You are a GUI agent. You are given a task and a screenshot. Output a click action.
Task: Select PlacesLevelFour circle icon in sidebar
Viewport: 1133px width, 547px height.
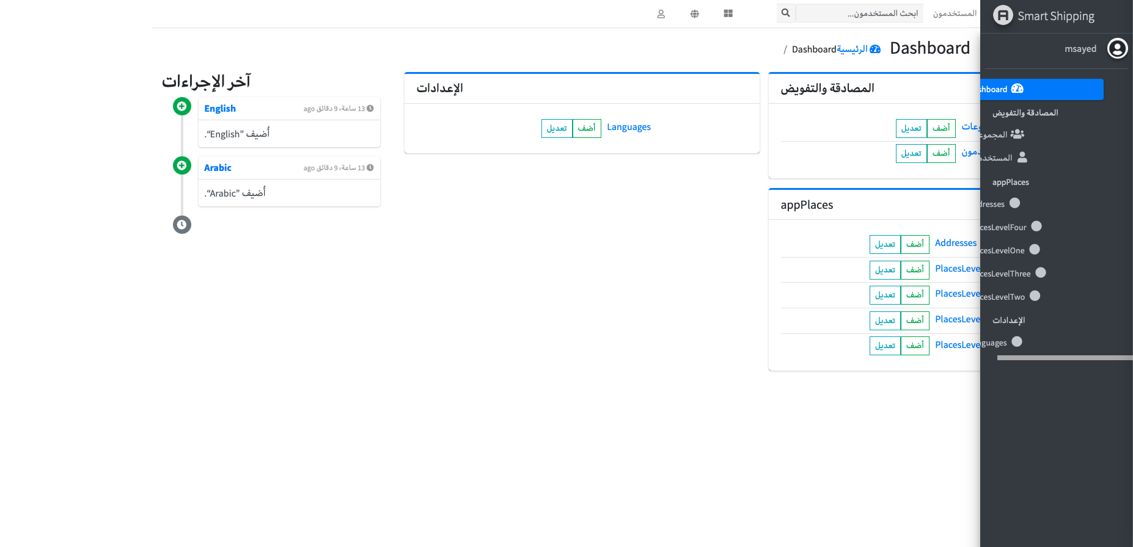[1036, 226]
